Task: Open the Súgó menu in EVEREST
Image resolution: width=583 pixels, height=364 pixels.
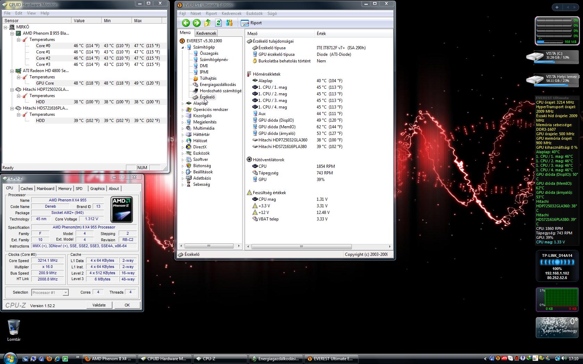Action: (x=272, y=14)
